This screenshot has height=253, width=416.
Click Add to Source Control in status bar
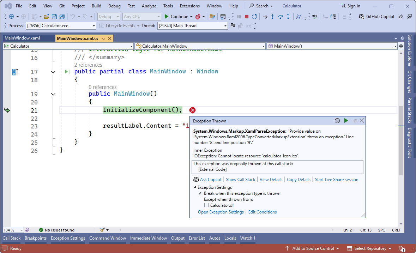coord(313,248)
